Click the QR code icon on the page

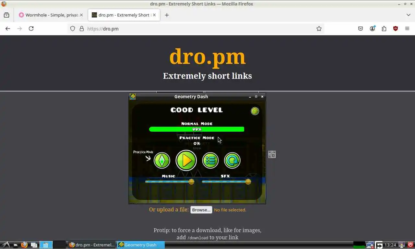(272, 154)
